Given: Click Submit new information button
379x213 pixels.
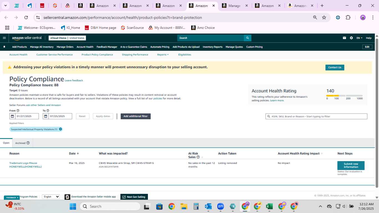Looking at the screenshot, I should [x=351, y=166].
